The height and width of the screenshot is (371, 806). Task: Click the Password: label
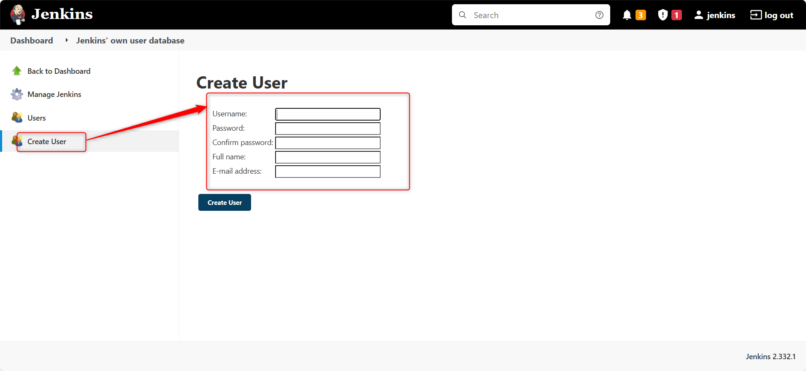pos(228,128)
